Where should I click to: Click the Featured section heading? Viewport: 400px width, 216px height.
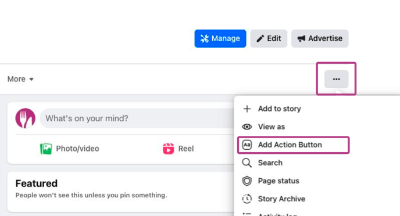(37, 183)
